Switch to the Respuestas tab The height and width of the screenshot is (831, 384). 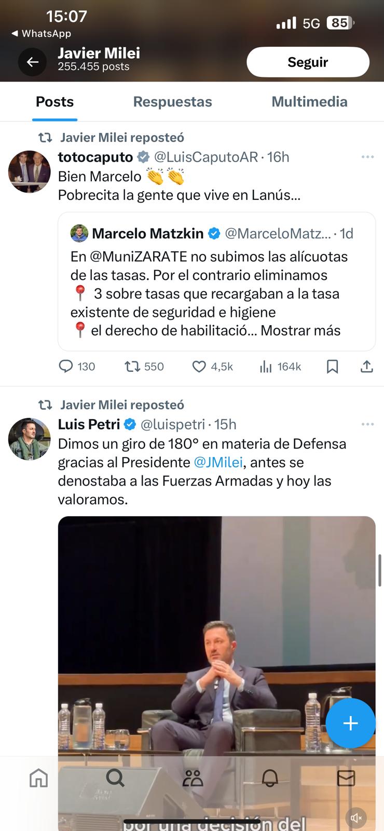click(x=172, y=102)
